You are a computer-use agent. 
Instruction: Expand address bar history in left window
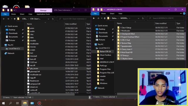tap(48, 19)
